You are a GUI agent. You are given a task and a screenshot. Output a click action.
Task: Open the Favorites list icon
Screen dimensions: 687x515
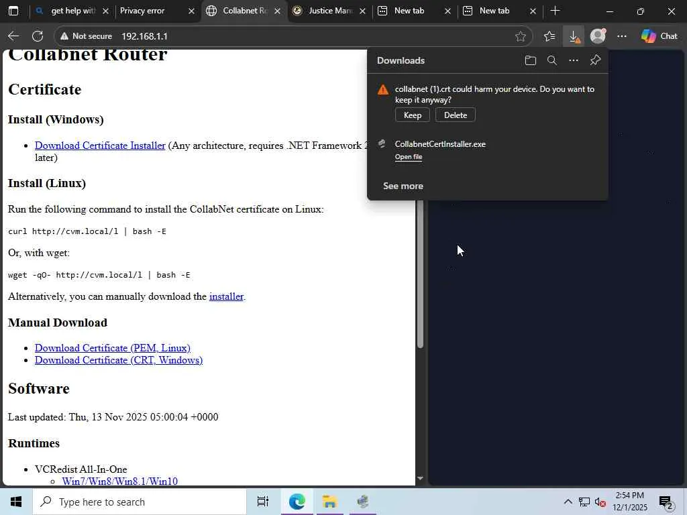tap(549, 36)
